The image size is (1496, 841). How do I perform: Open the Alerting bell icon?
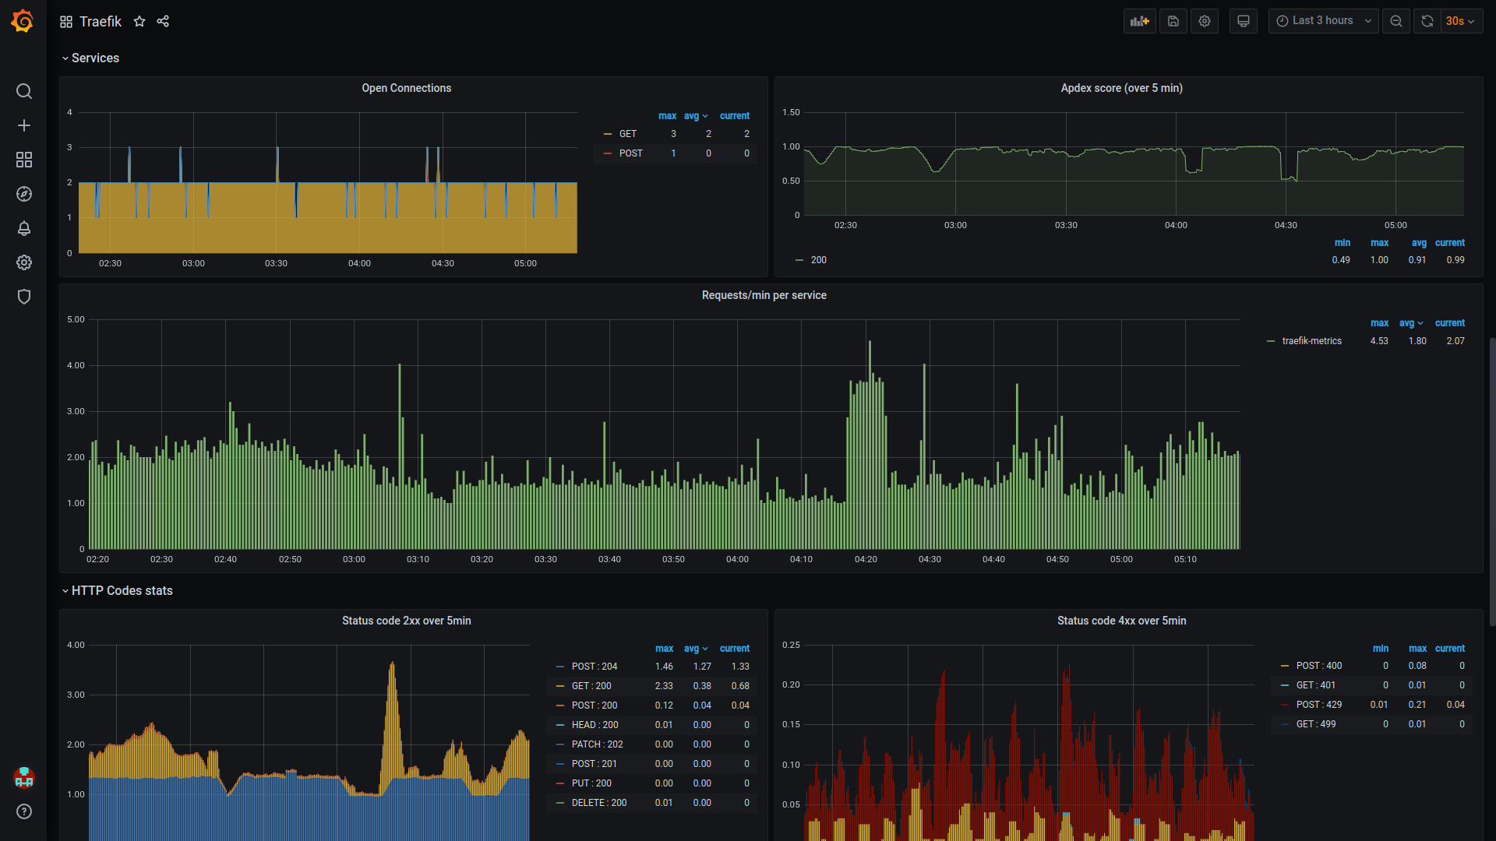coord(24,228)
